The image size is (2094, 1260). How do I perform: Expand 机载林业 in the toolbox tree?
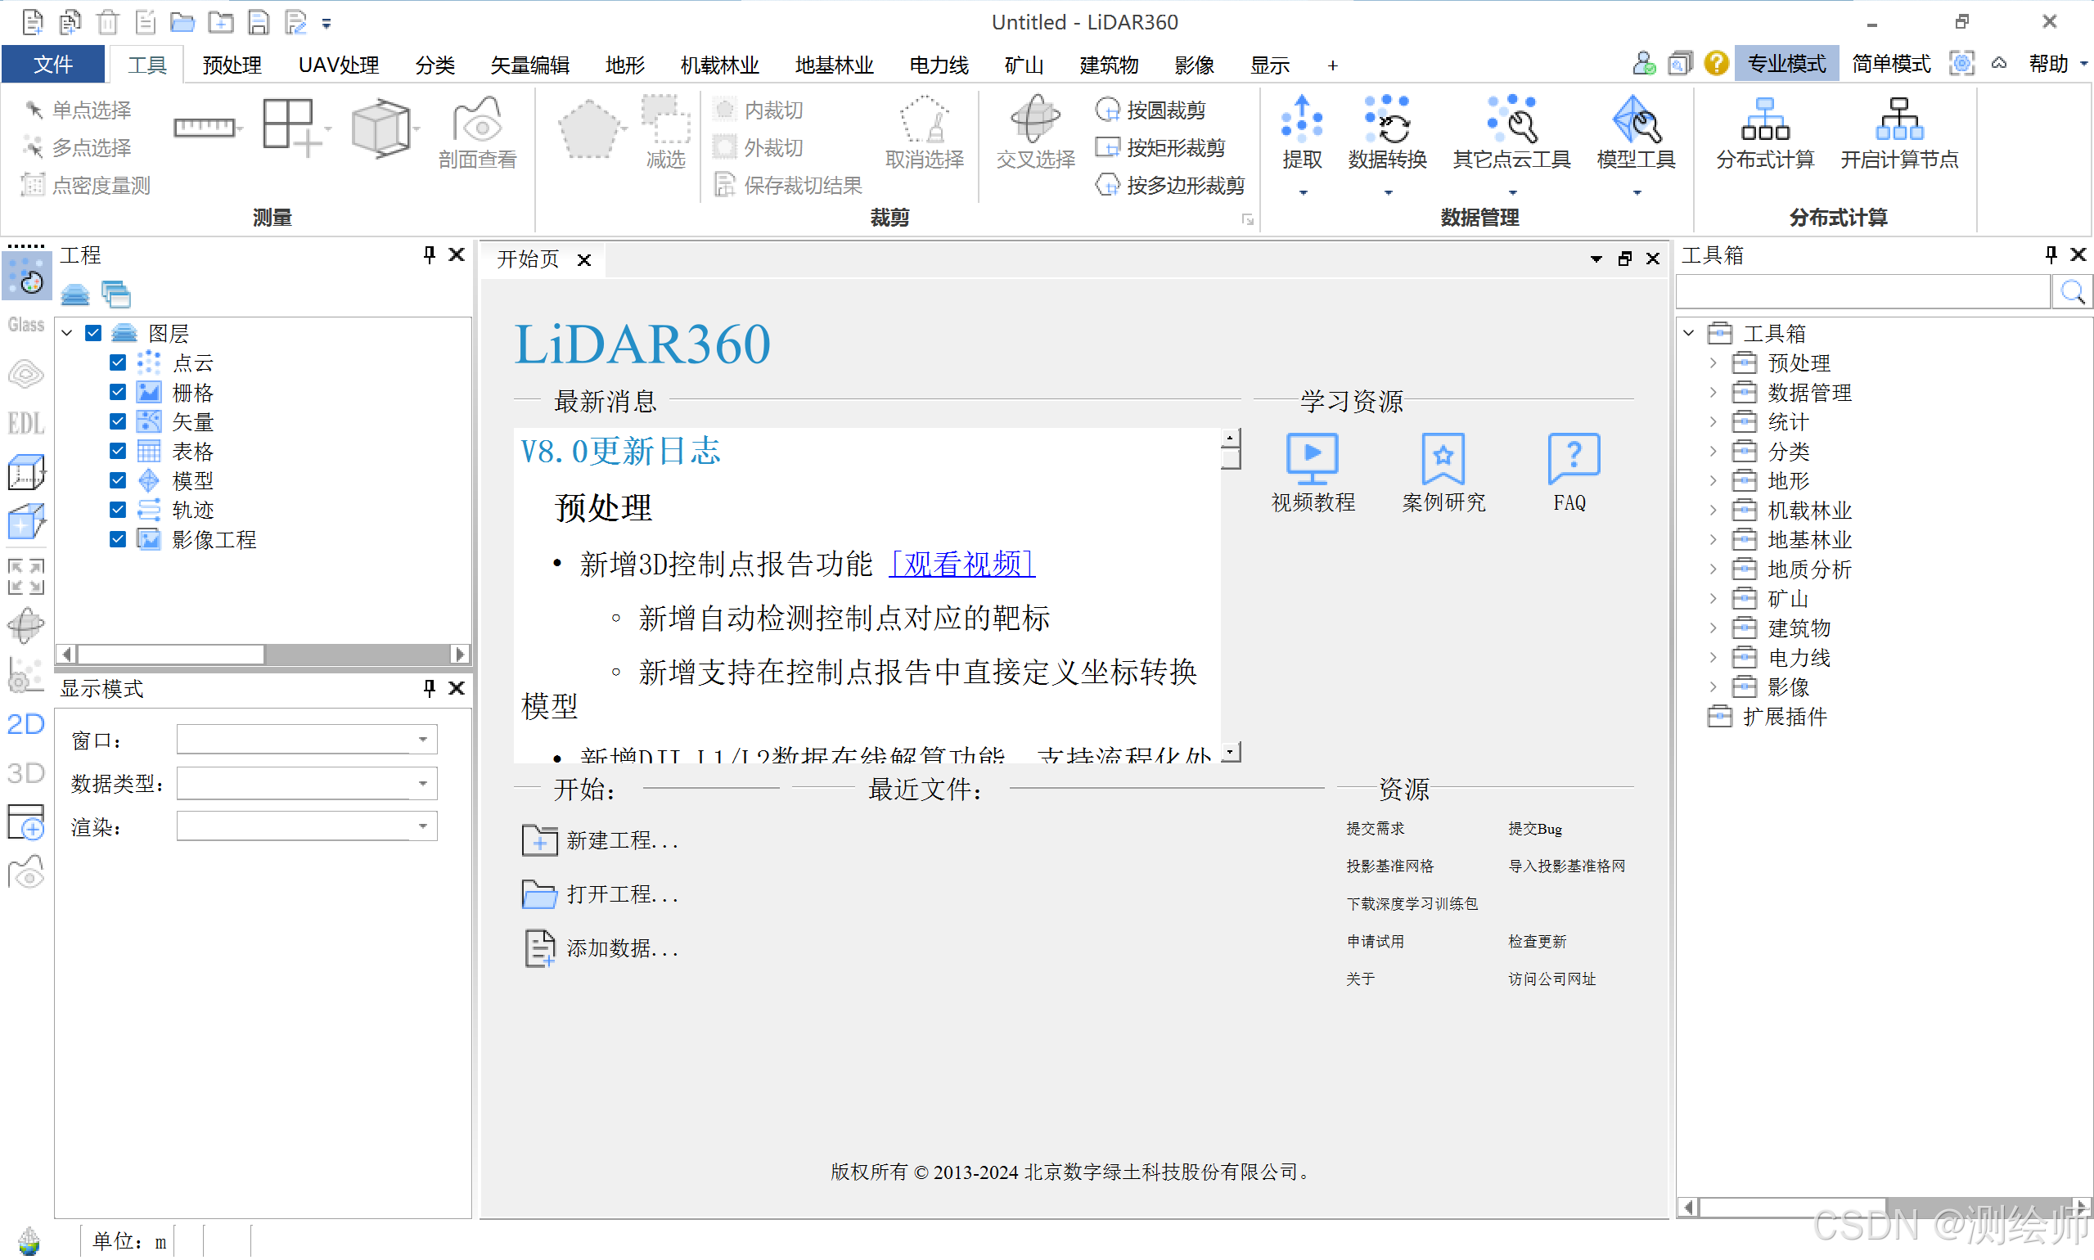[1713, 511]
